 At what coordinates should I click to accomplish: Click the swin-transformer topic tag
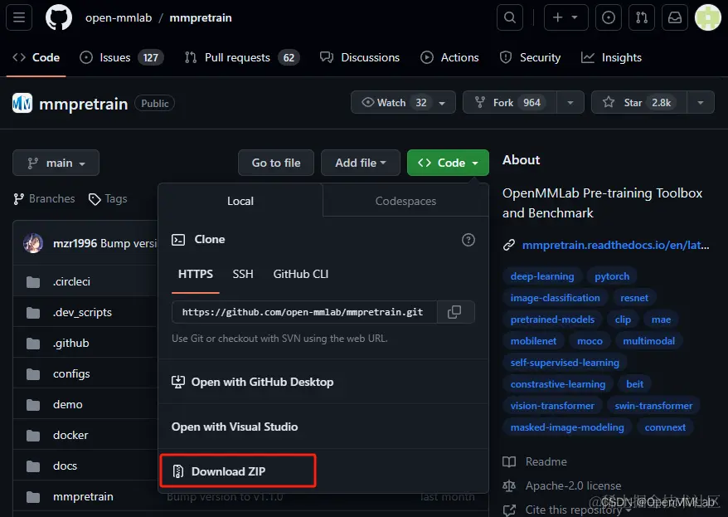(x=653, y=406)
